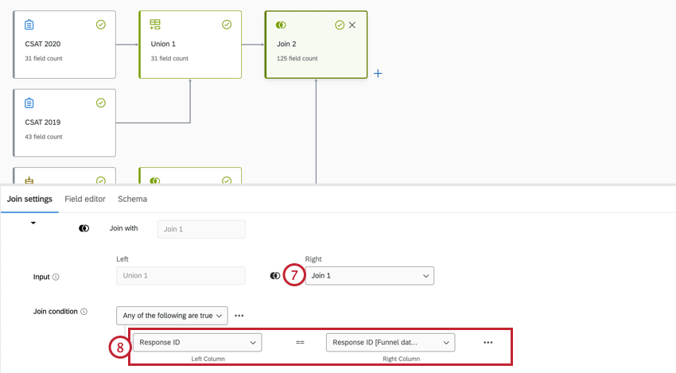Switch to the Field editor tab
Viewport: 676px width, 373px height.
[x=85, y=199]
